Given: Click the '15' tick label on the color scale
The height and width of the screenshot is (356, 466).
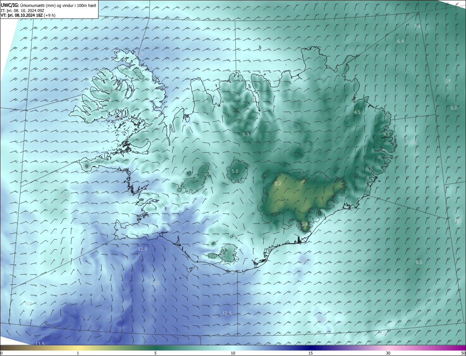Looking at the screenshot, I should click(311, 353).
